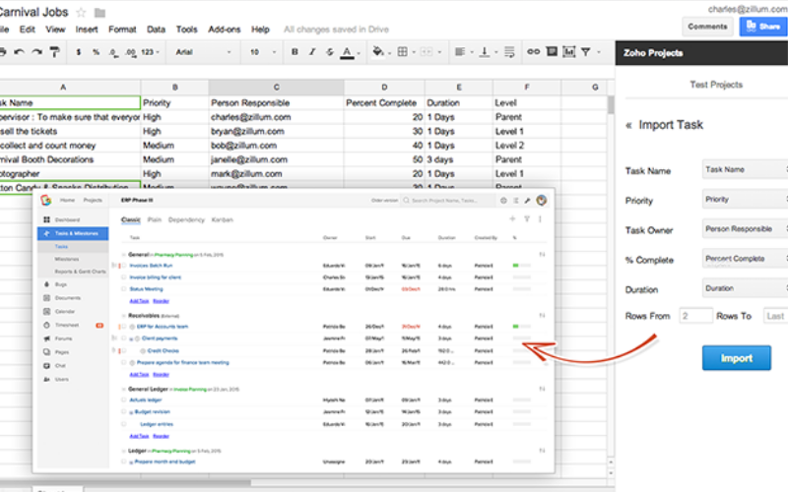The image size is (788, 492).
Task: Toggle bold formatting in Sheets toolbar
Action: click(x=295, y=52)
